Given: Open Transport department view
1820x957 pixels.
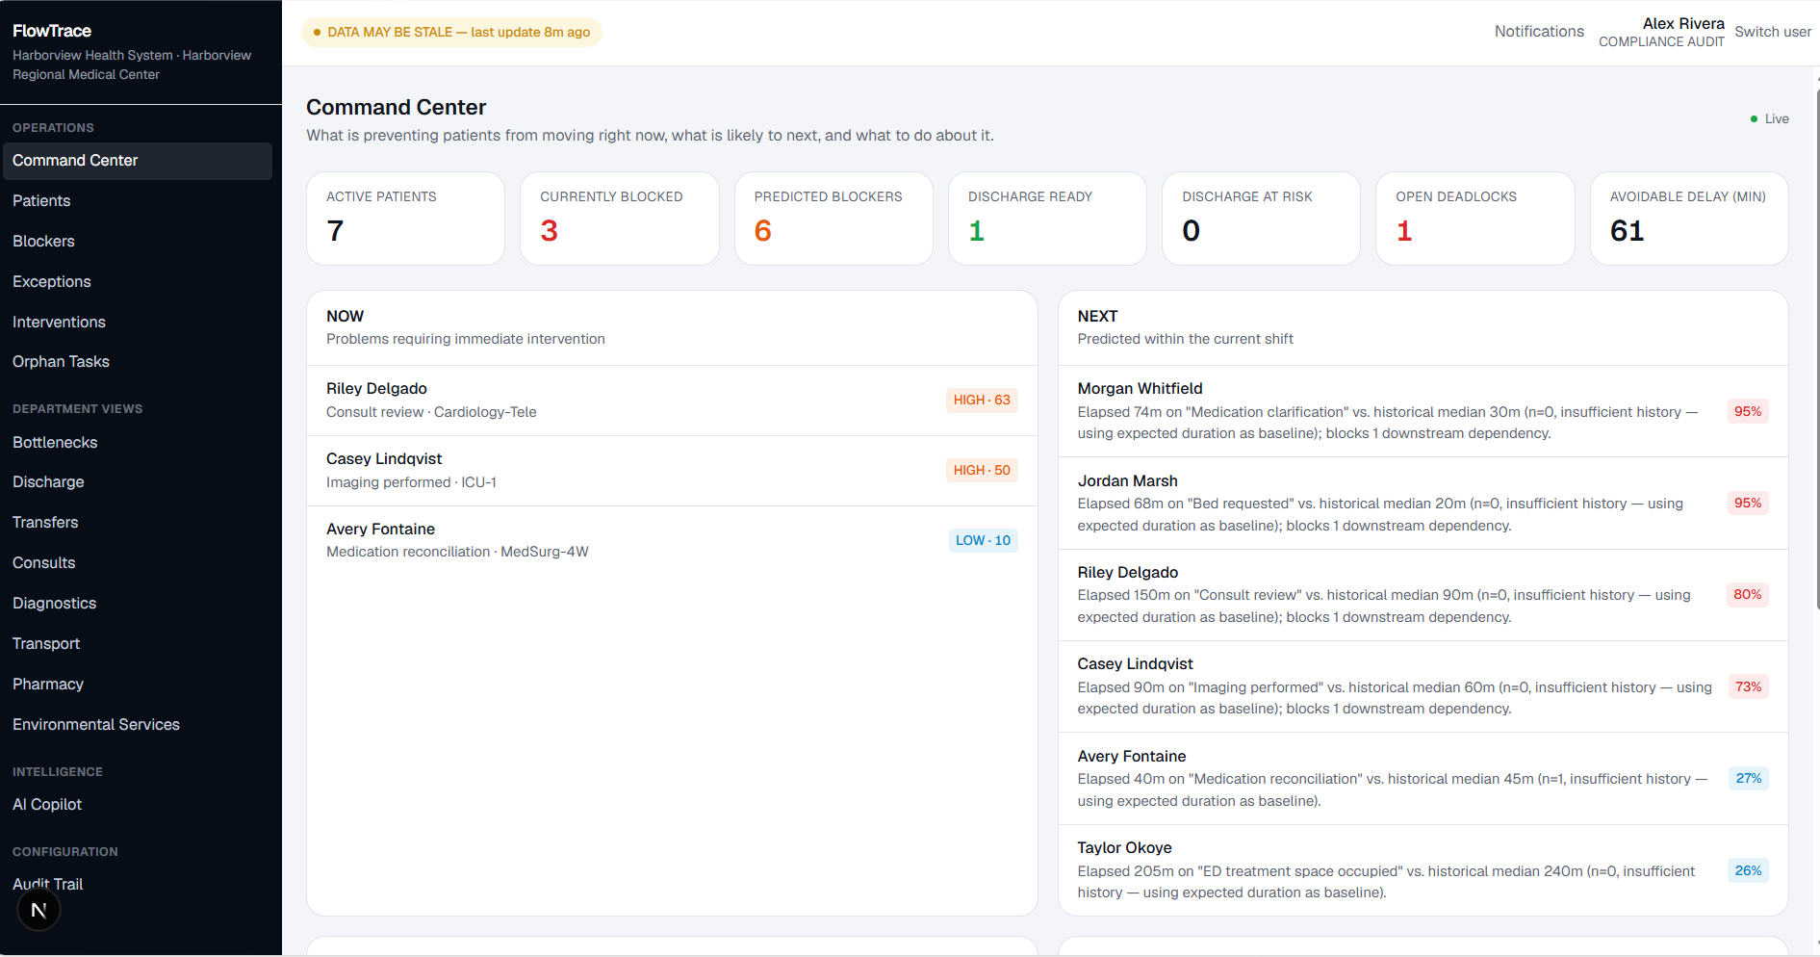Looking at the screenshot, I should [138, 644].
